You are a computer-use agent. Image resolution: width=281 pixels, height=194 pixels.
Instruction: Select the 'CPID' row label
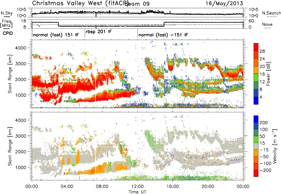pos(8,33)
